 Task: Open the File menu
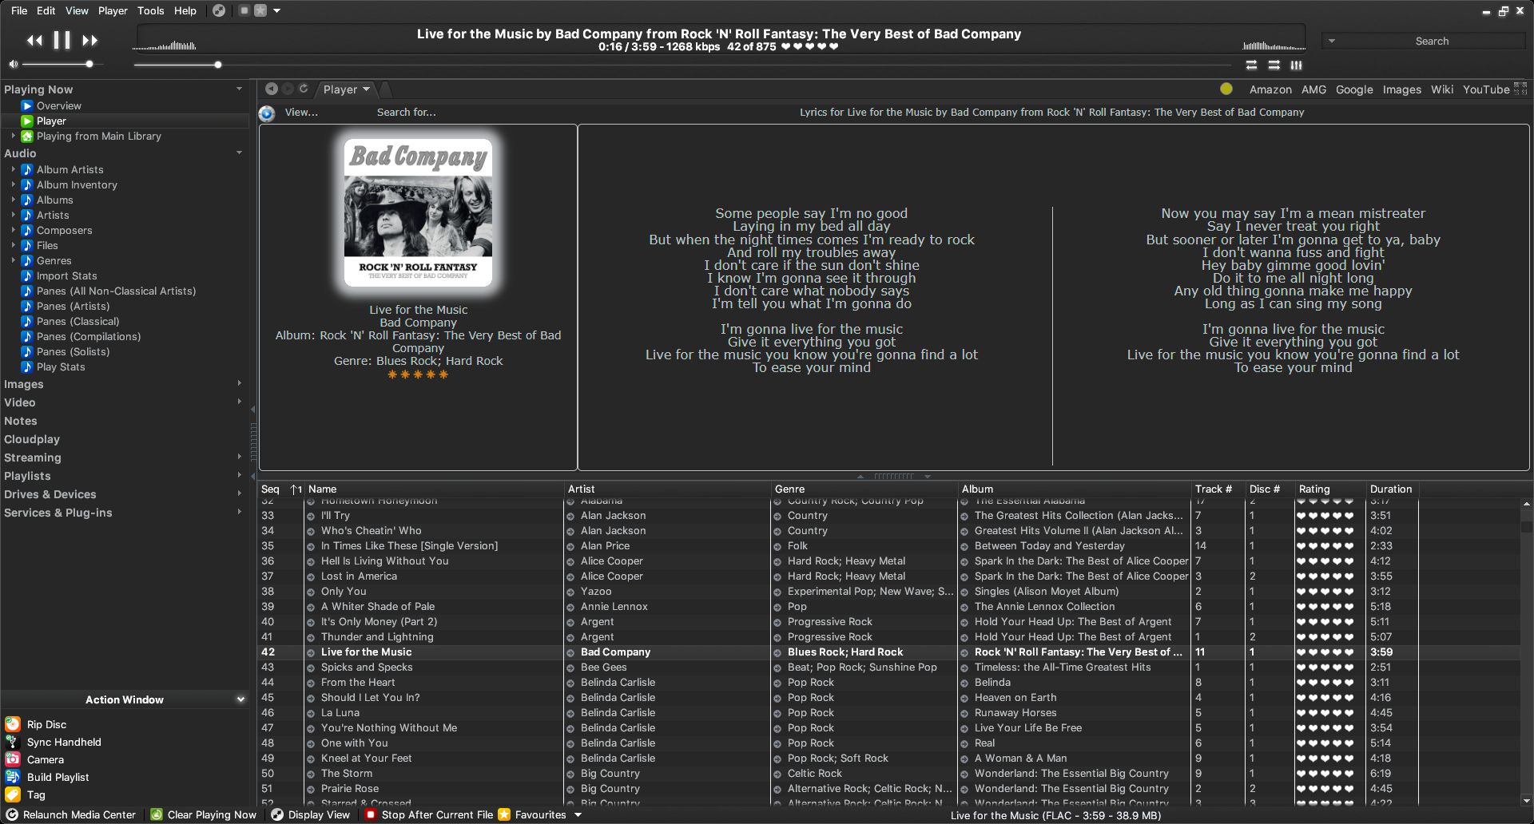(x=19, y=10)
